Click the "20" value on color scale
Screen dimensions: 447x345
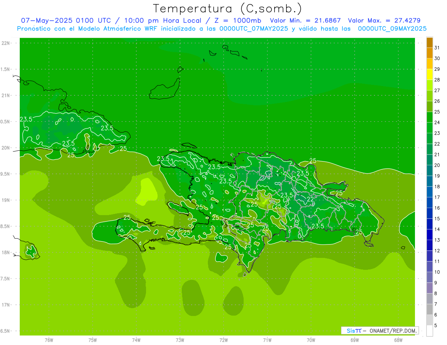pos(437,165)
